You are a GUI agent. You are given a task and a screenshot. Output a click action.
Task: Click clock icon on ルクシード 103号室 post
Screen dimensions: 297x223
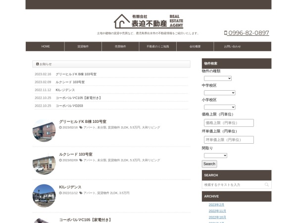point(60,160)
